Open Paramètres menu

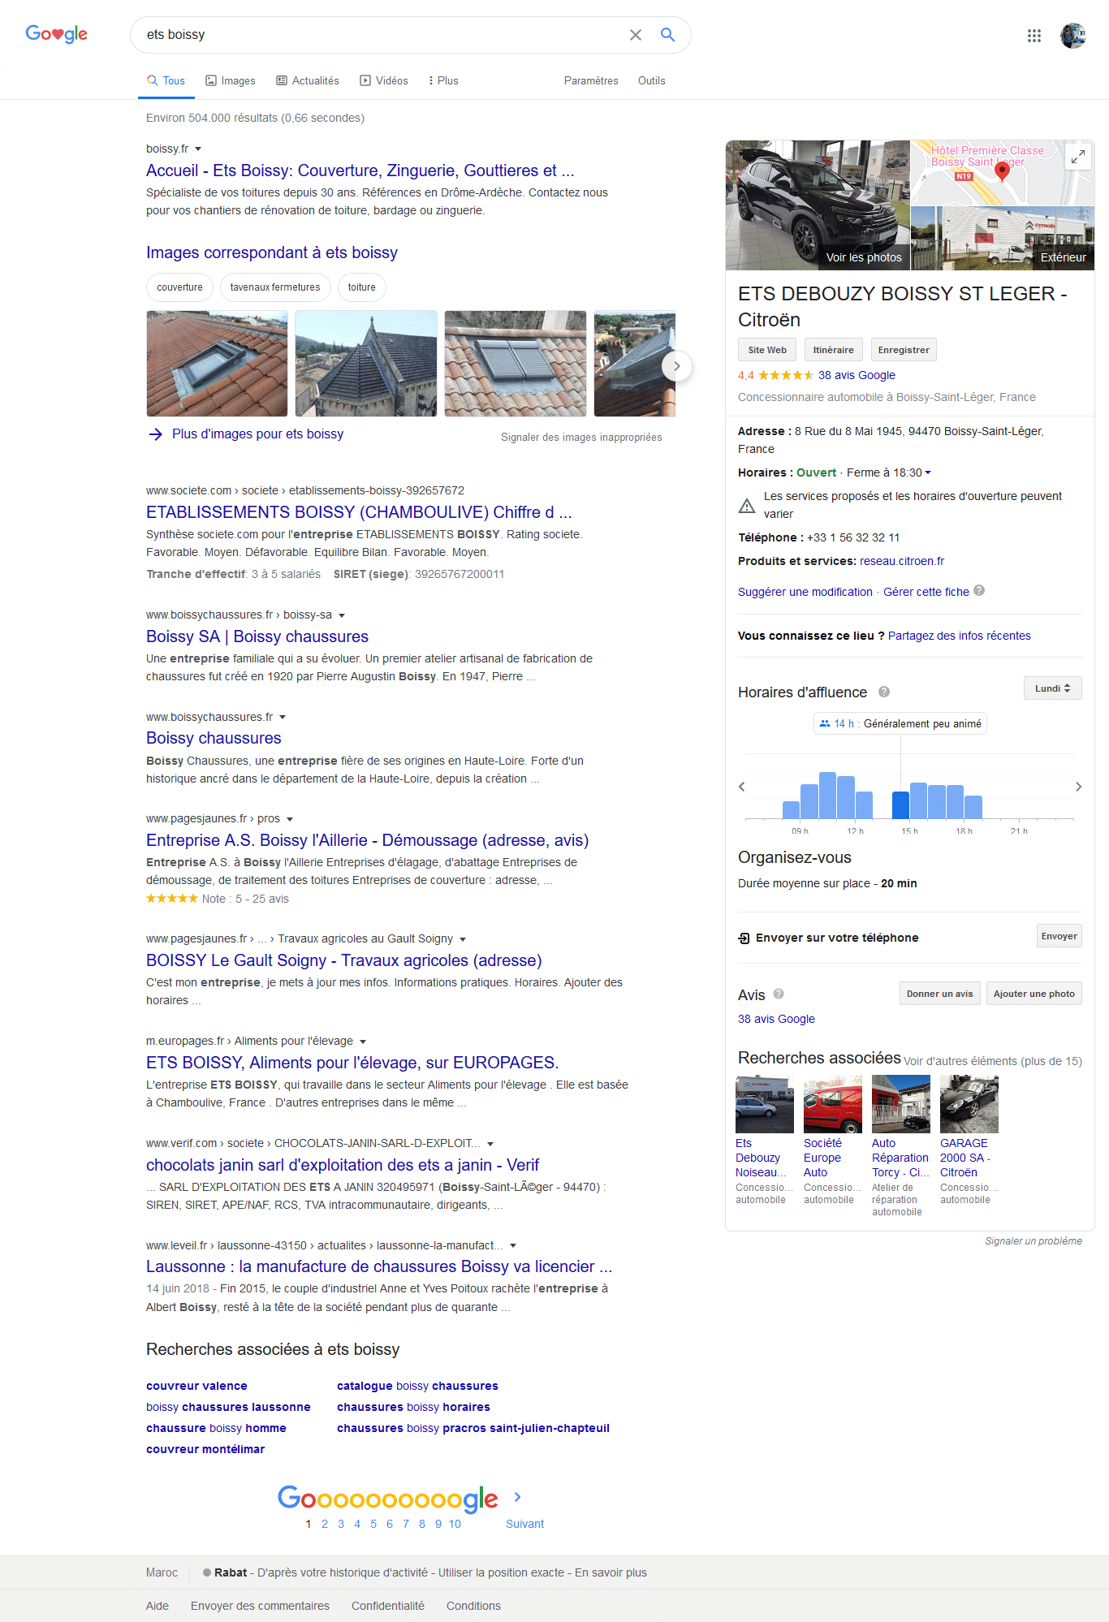[591, 80]
